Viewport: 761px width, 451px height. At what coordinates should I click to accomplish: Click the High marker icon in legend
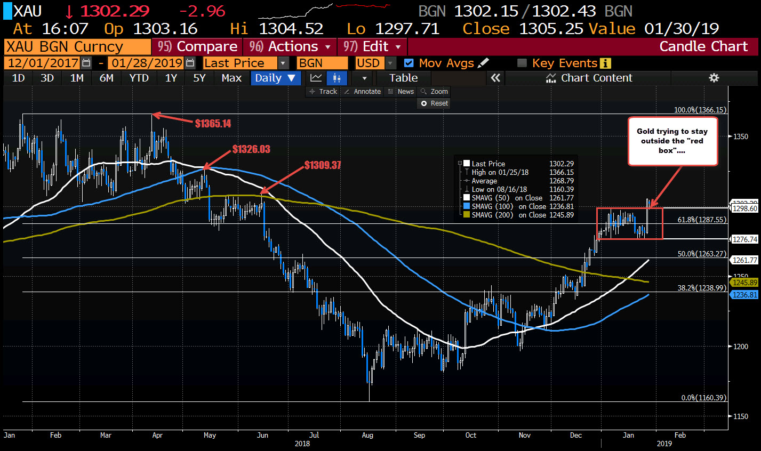tap(467, 172)
